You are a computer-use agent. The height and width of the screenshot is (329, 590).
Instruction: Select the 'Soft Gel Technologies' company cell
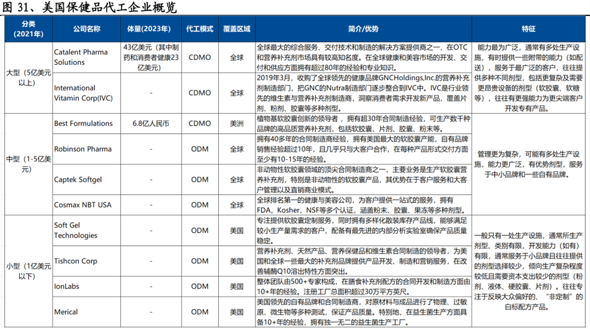pos(87,230)
